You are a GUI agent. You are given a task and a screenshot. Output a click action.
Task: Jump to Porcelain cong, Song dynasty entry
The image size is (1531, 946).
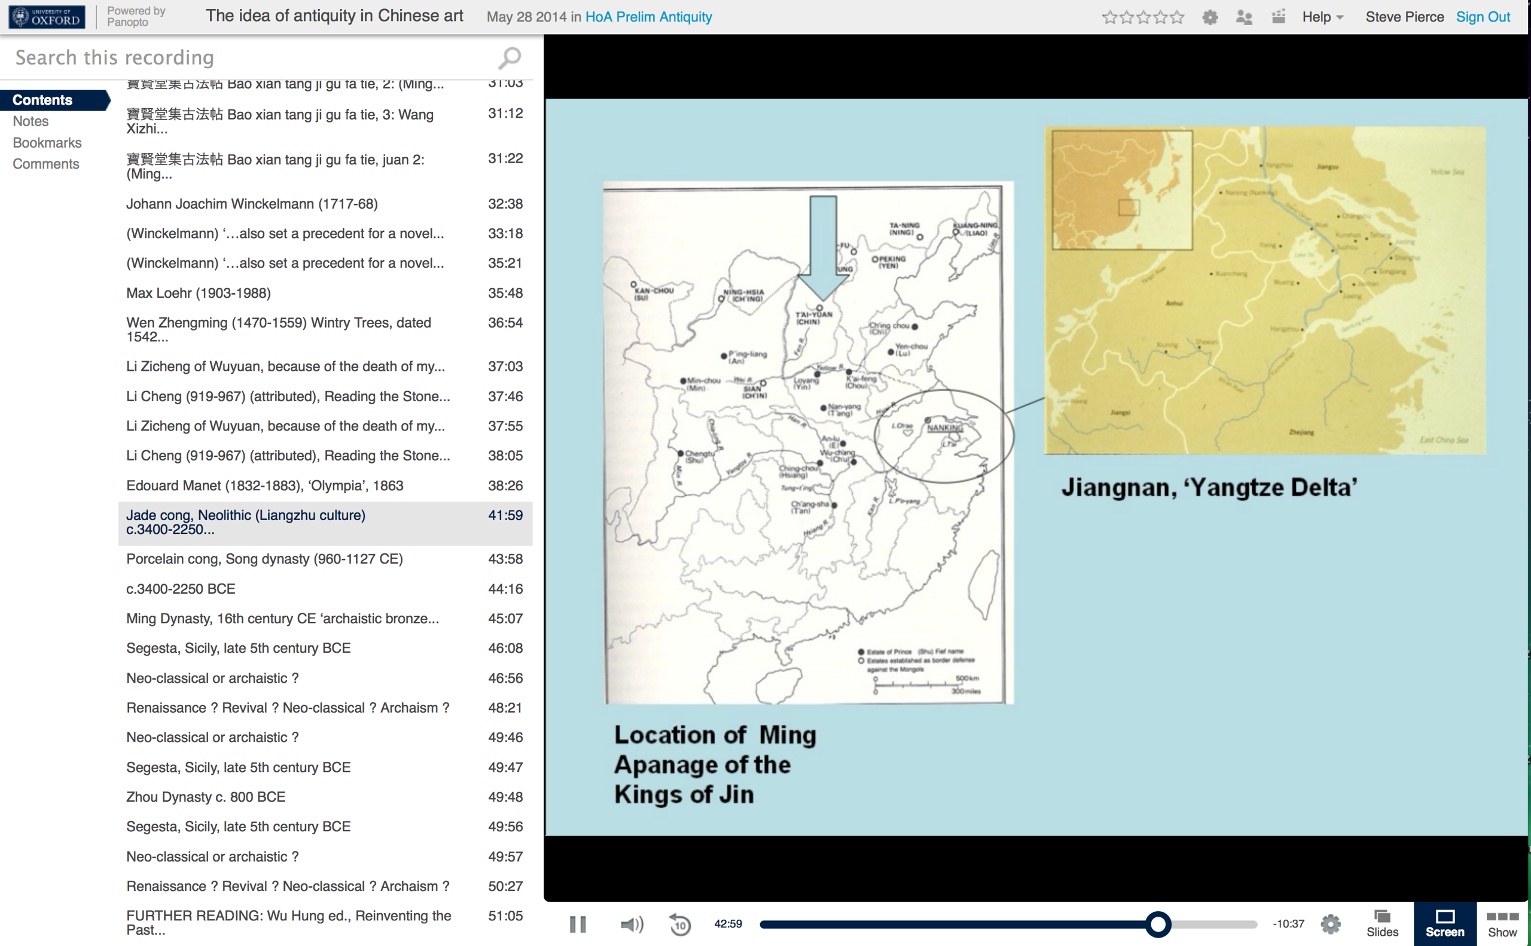(x=265, y=559)
